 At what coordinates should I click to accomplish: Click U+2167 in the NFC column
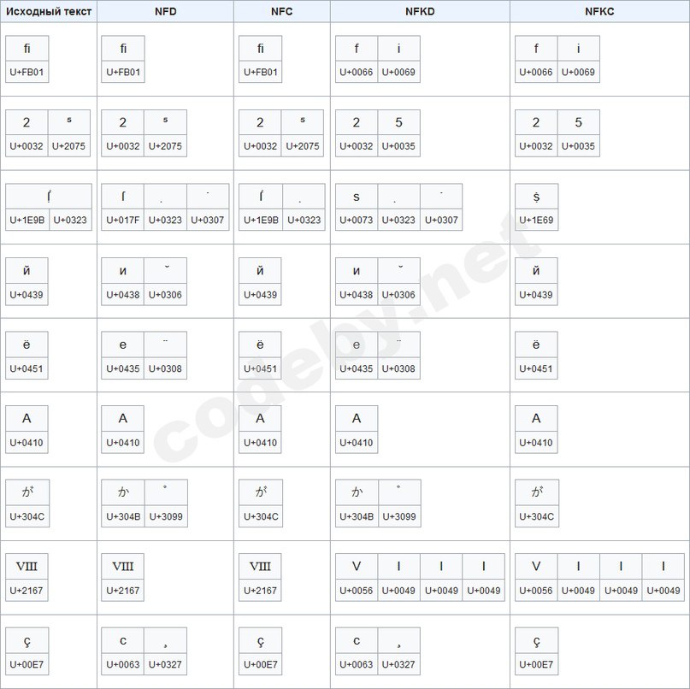pyautogui.click(x=260, y=590)
